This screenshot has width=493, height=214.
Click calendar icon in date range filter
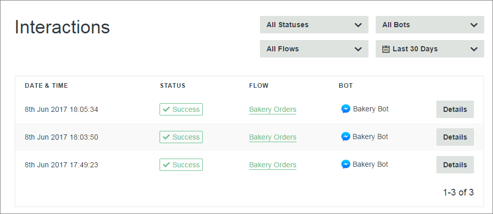[x=386, y=49]
